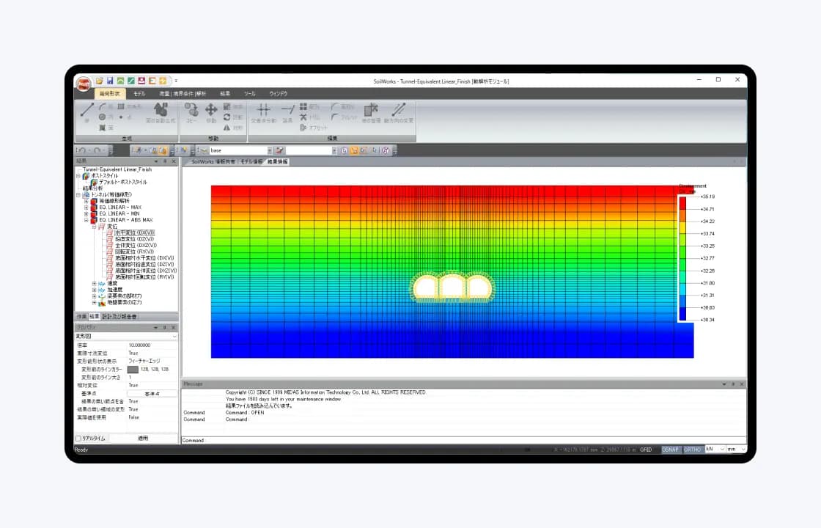821x528 pixels.
Task: Expand the EQ. LINEAR - MAX tree node
Action: coord(86,208)
